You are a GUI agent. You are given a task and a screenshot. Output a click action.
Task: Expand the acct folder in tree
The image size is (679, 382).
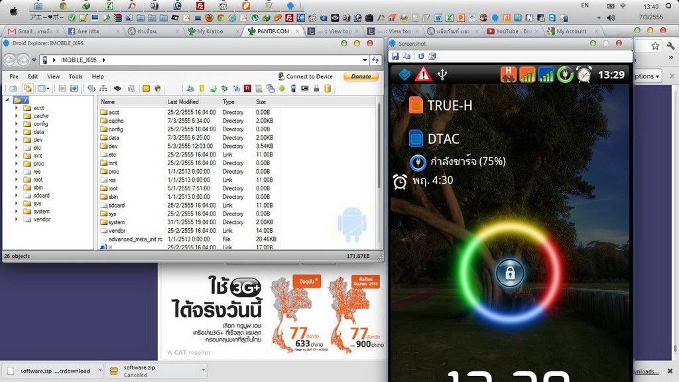tap(17, 108)
